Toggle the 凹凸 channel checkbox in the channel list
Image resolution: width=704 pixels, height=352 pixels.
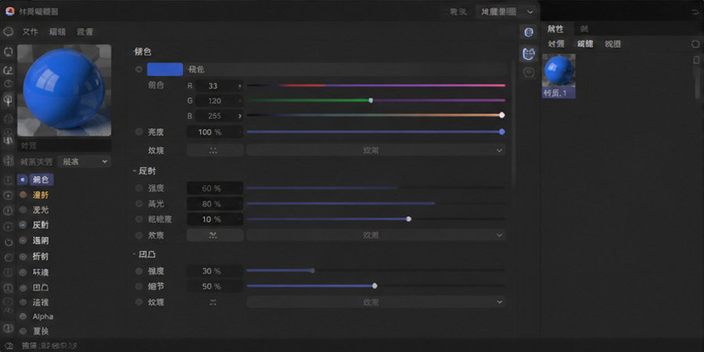[x=23, y=287]
